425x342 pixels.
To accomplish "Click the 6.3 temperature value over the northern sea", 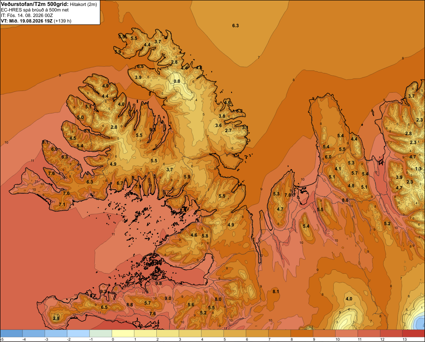I will pyautogui.click(x=235, y=25).
